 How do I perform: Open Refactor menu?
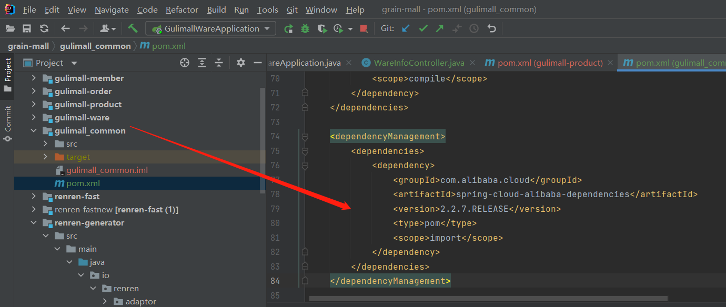182,9
